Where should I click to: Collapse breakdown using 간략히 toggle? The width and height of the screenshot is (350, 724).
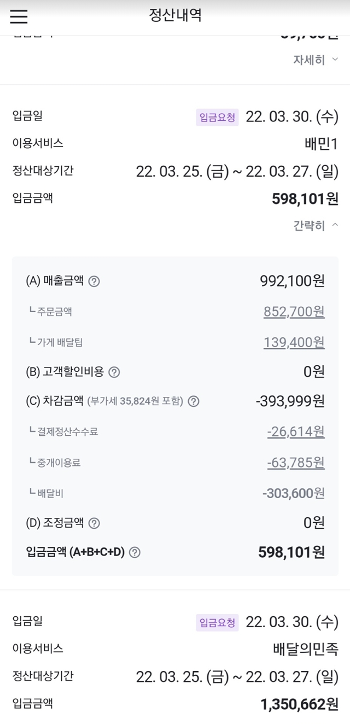(x=316, y=226)
